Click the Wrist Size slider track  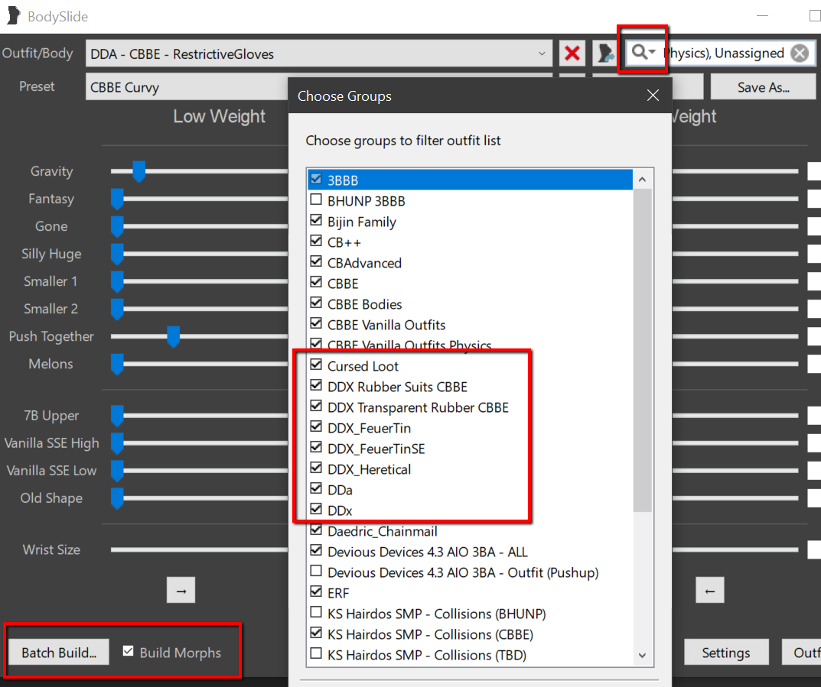(199, 549)
